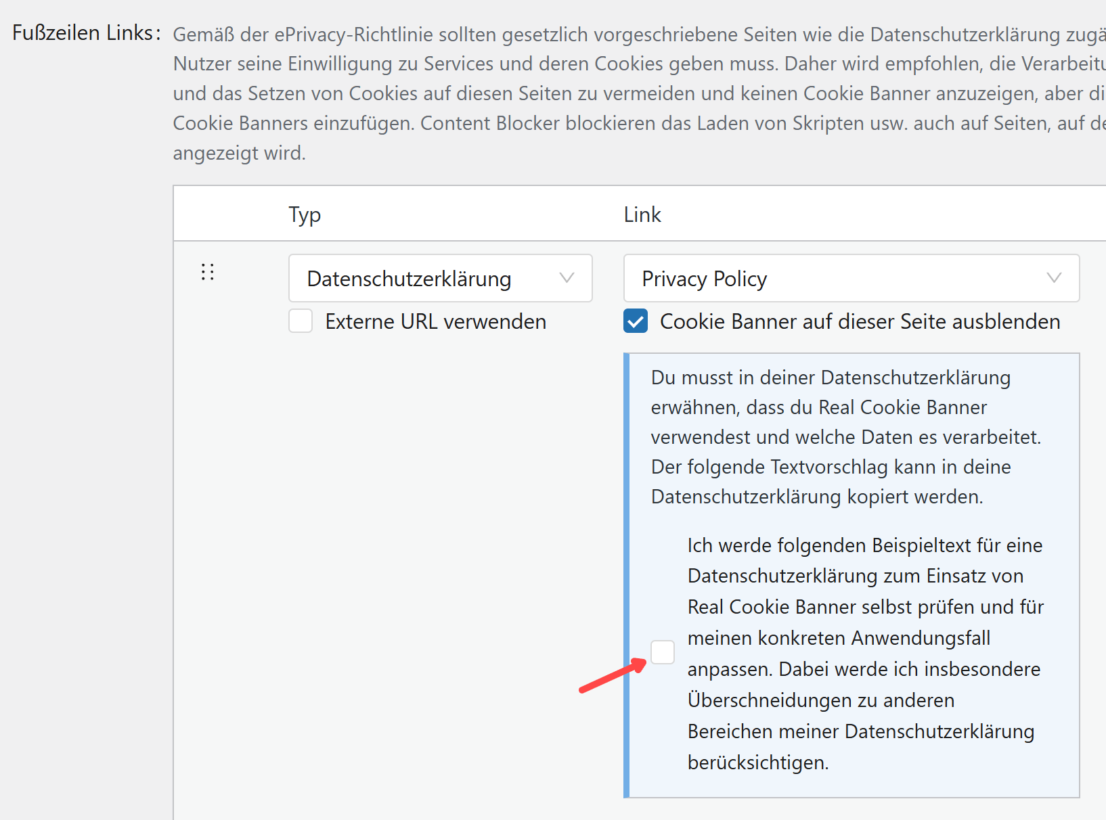Open the Privacy Policy link dropdown
This screenshot has width=1106, height=820.
pos(833,278)
